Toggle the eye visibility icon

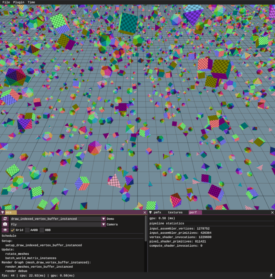[x=5, y=230]
